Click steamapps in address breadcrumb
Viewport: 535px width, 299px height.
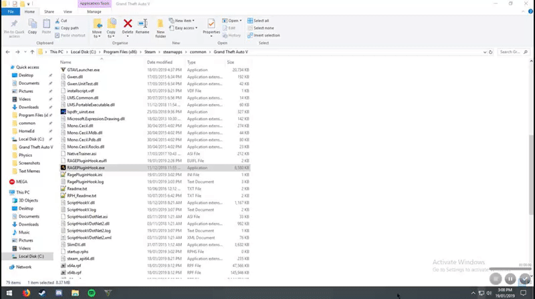point(173,52)
